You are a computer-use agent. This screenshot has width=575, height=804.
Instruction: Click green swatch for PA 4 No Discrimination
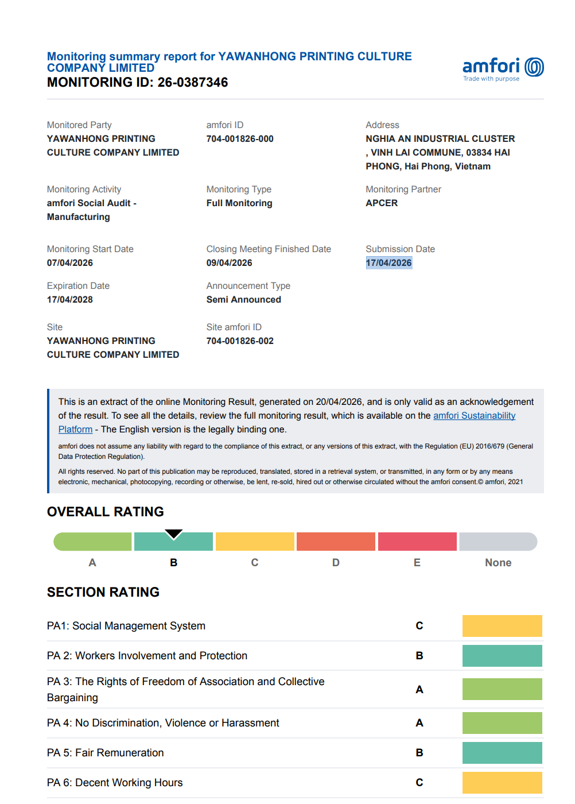click(502, 723)
